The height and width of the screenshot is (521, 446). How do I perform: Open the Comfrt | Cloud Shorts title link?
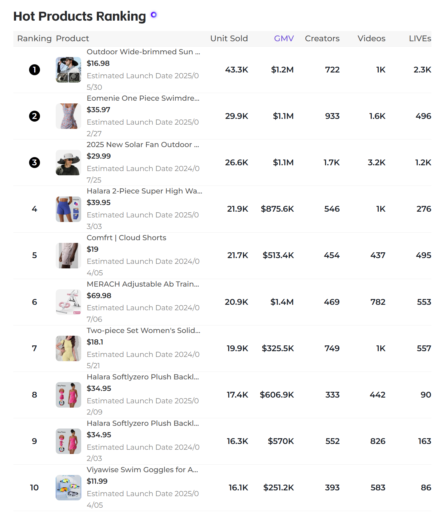click(126, 238)
